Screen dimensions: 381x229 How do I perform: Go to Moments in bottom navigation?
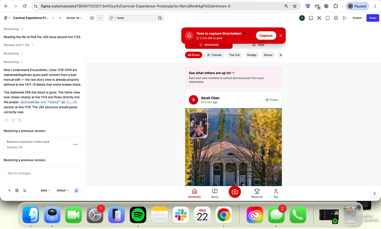194,194
